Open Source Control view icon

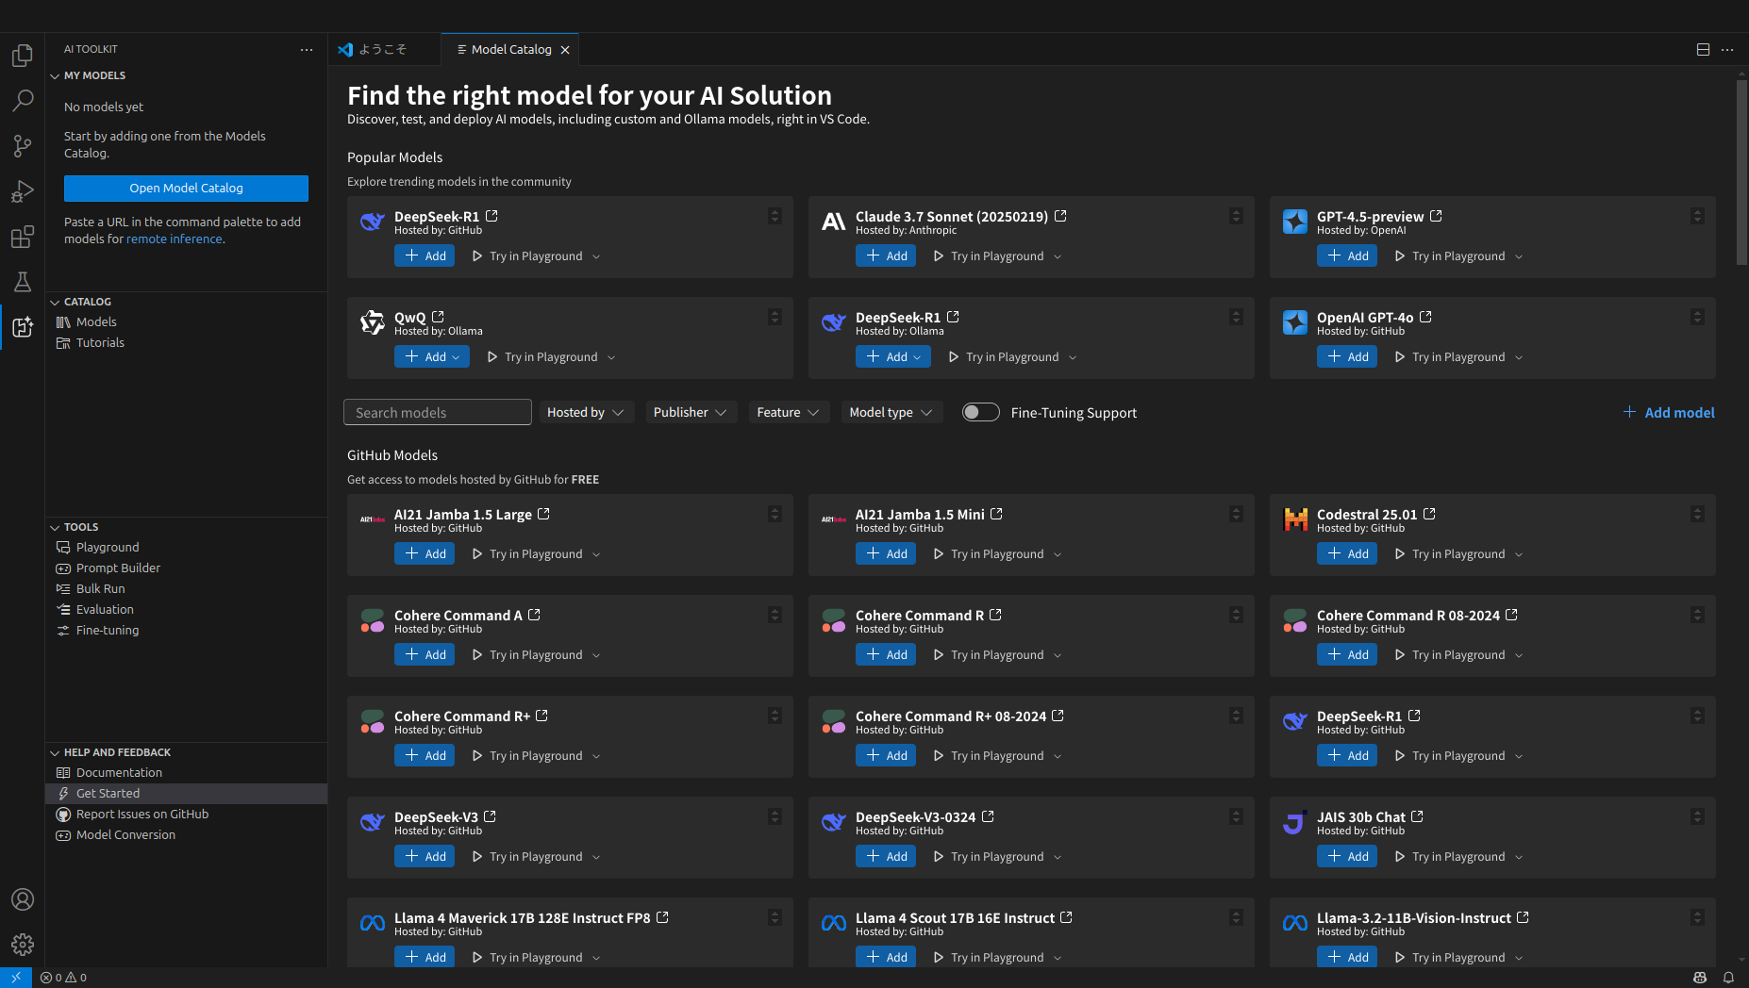point(23,145)
